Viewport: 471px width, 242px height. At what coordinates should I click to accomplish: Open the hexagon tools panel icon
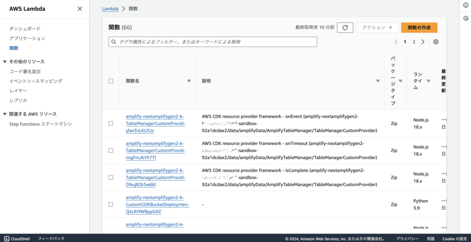coord(465,18)
